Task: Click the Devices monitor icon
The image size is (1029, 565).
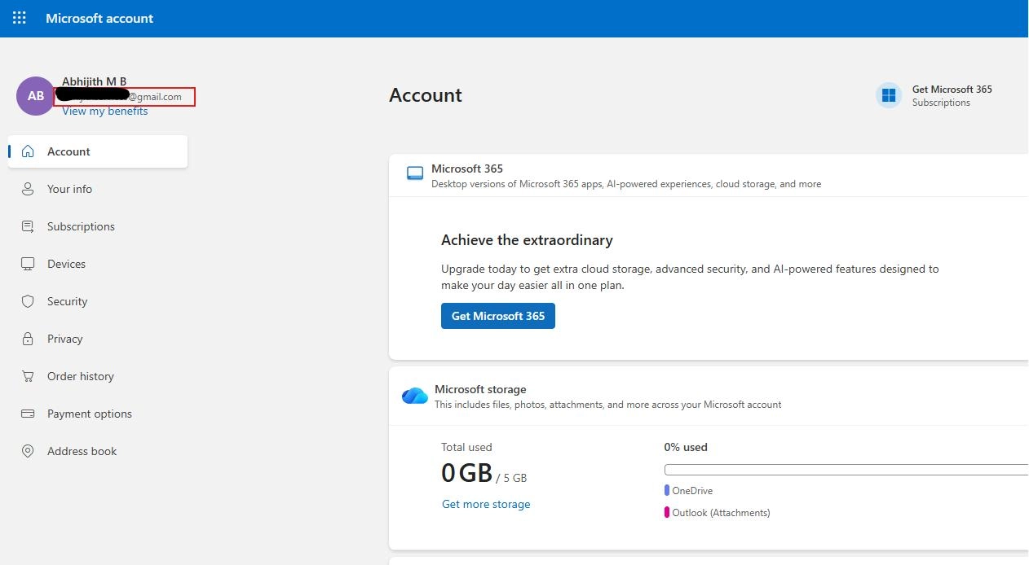Action: point(28,264)
